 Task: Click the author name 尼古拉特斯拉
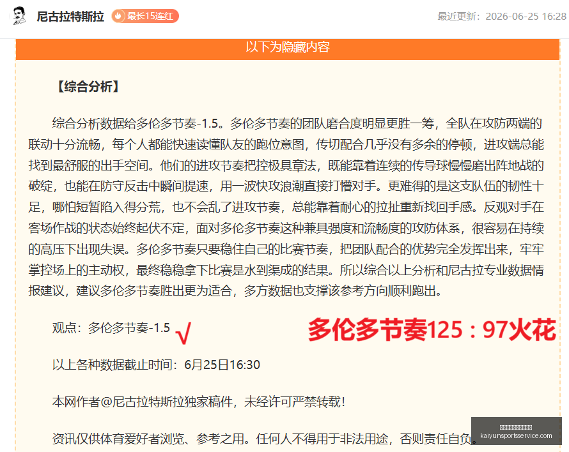point(70,17)
